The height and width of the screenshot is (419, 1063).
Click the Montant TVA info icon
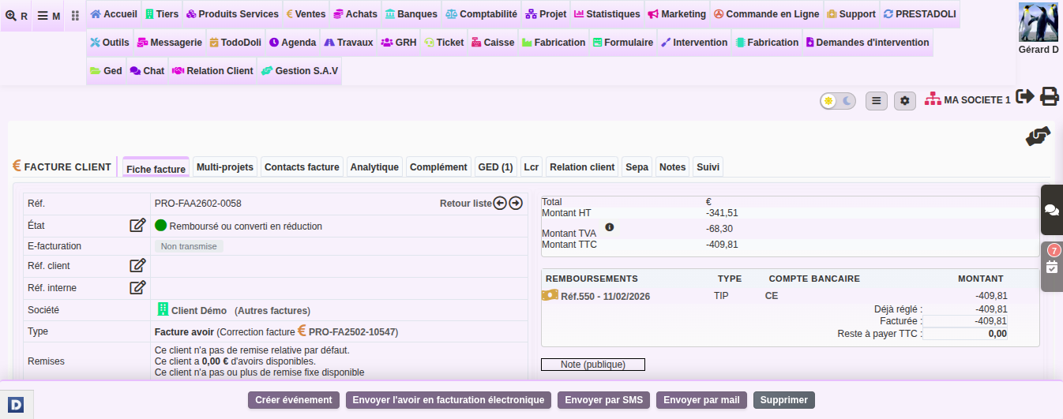(610, 227)
